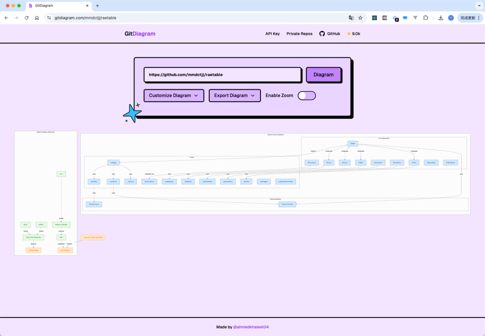This screenshot has width=485, height=336.
Task: Expand the Export Diagram dropdown
Action: 234,96
